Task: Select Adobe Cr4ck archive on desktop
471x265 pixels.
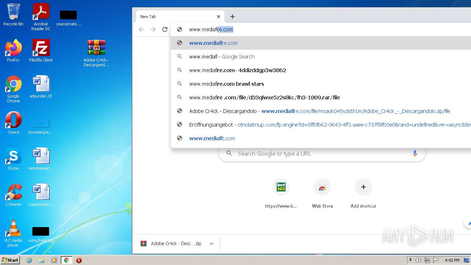Action: click(x=96, y=53)
